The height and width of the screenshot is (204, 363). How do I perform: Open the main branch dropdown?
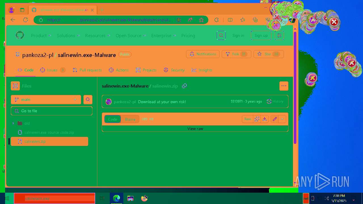(x=46, y=99)
